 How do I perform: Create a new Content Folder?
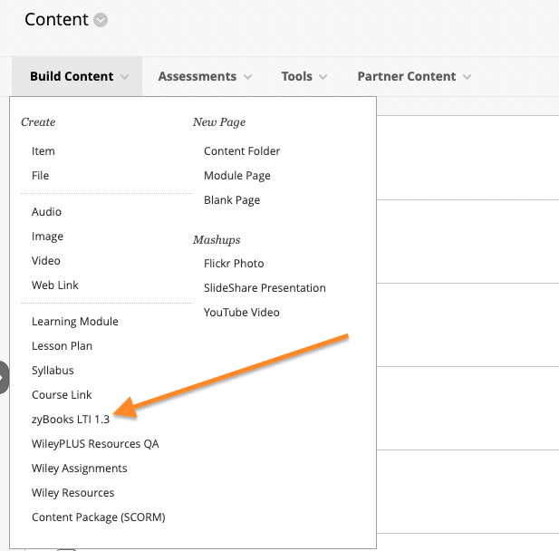pos(242,151)
